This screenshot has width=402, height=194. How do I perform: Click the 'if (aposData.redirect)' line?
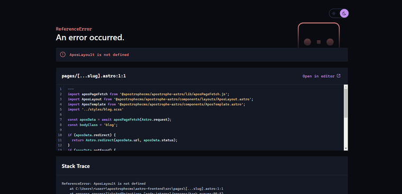point(92,135)
